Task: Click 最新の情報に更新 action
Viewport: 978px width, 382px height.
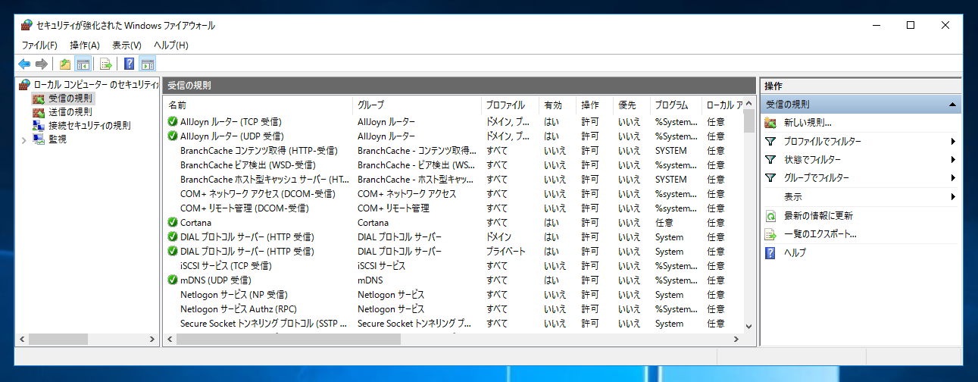Action: (818, 216)
